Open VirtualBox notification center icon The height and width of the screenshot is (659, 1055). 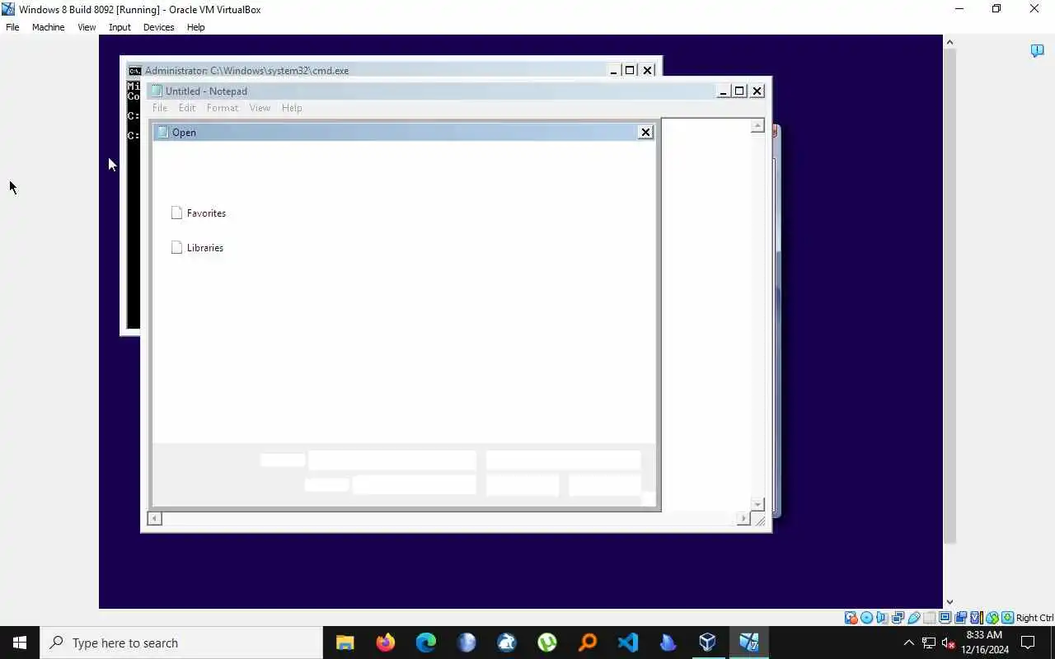[x=1037, y=51]
